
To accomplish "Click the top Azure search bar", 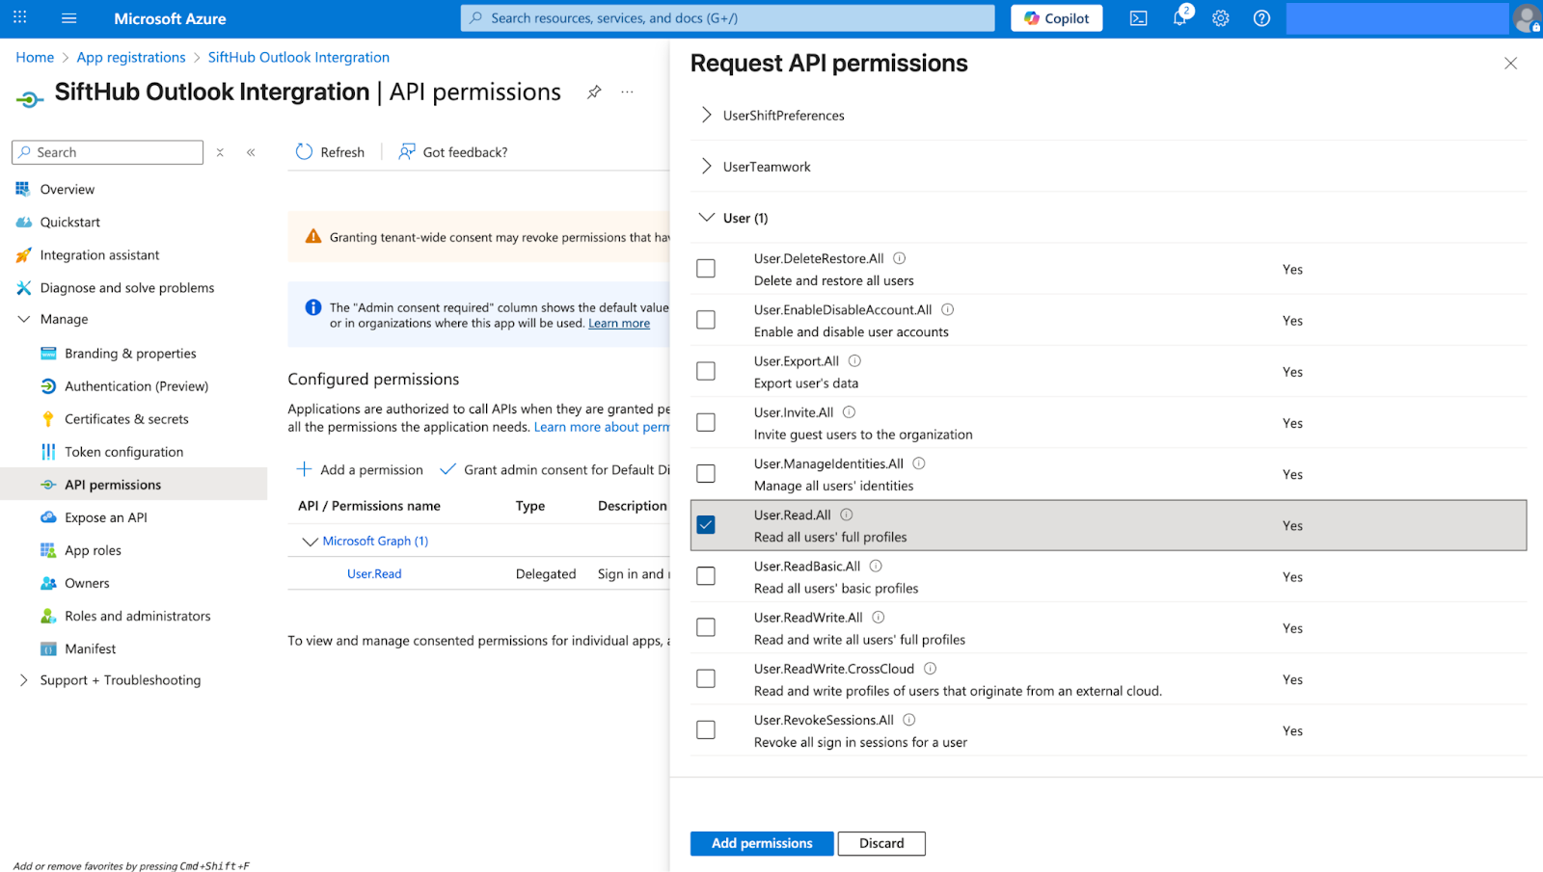I will pos(728,18).
